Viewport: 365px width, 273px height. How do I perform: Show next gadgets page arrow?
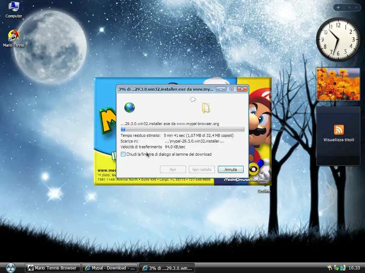pyautogui.click(x=356, y=7)
